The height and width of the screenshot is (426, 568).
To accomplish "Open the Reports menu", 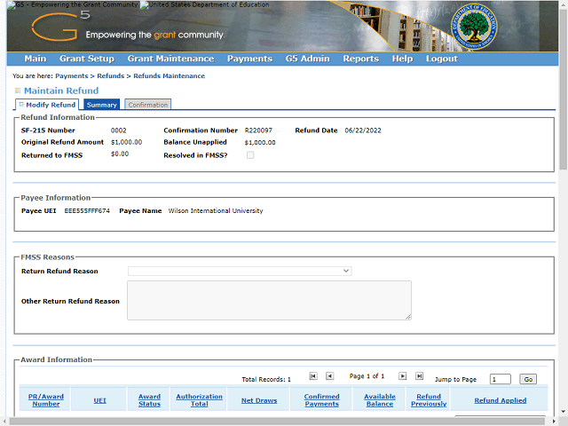I will pyautogui.click(x=360, y=59).
